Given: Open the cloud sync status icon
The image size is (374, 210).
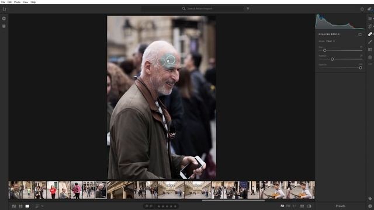Looking at the screenshot, I should click(x=370, y=9).
